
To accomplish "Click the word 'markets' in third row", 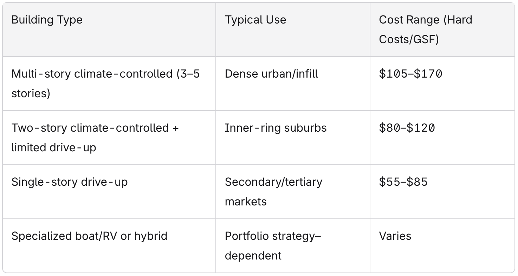I will [246, 202].
